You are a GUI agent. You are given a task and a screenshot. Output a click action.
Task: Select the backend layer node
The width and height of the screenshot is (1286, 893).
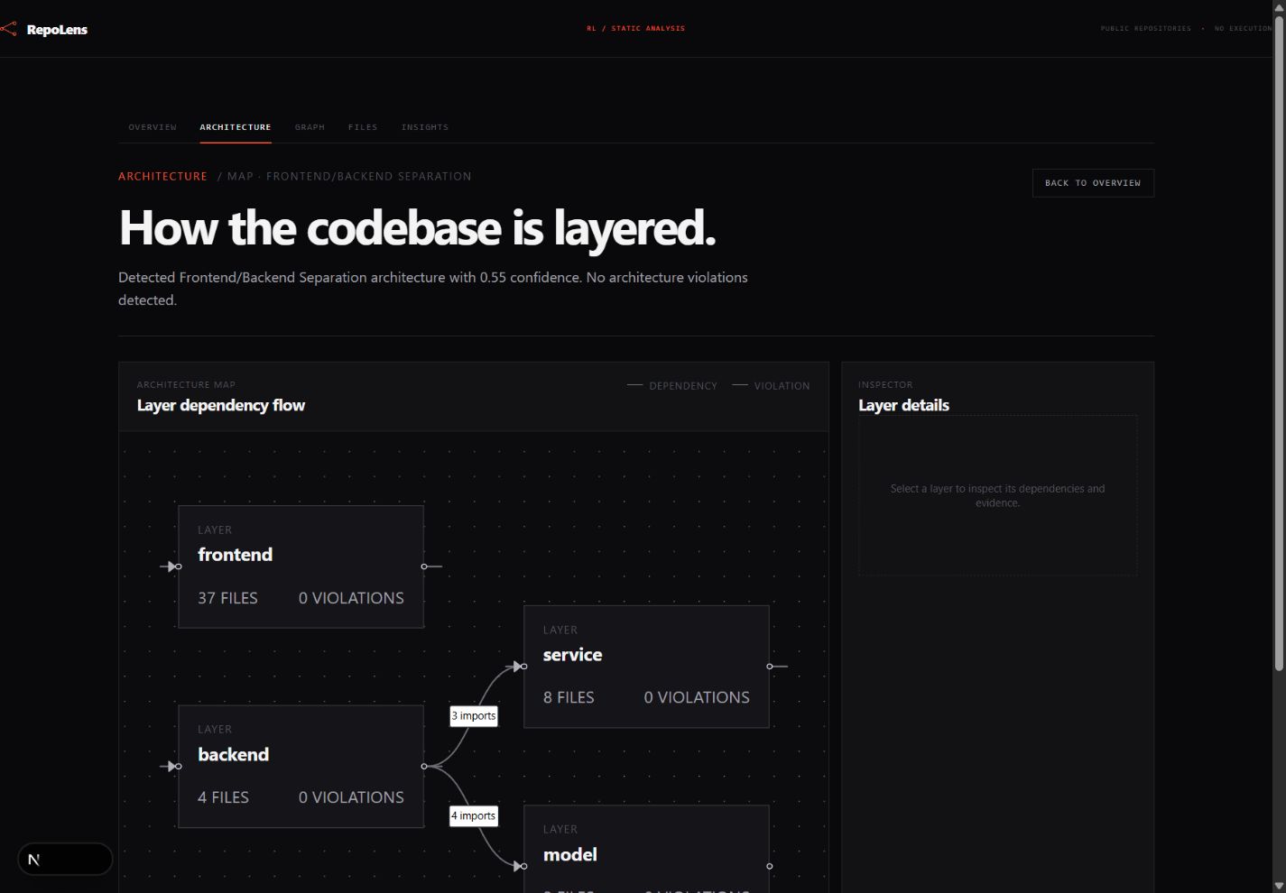click(301, 766)
